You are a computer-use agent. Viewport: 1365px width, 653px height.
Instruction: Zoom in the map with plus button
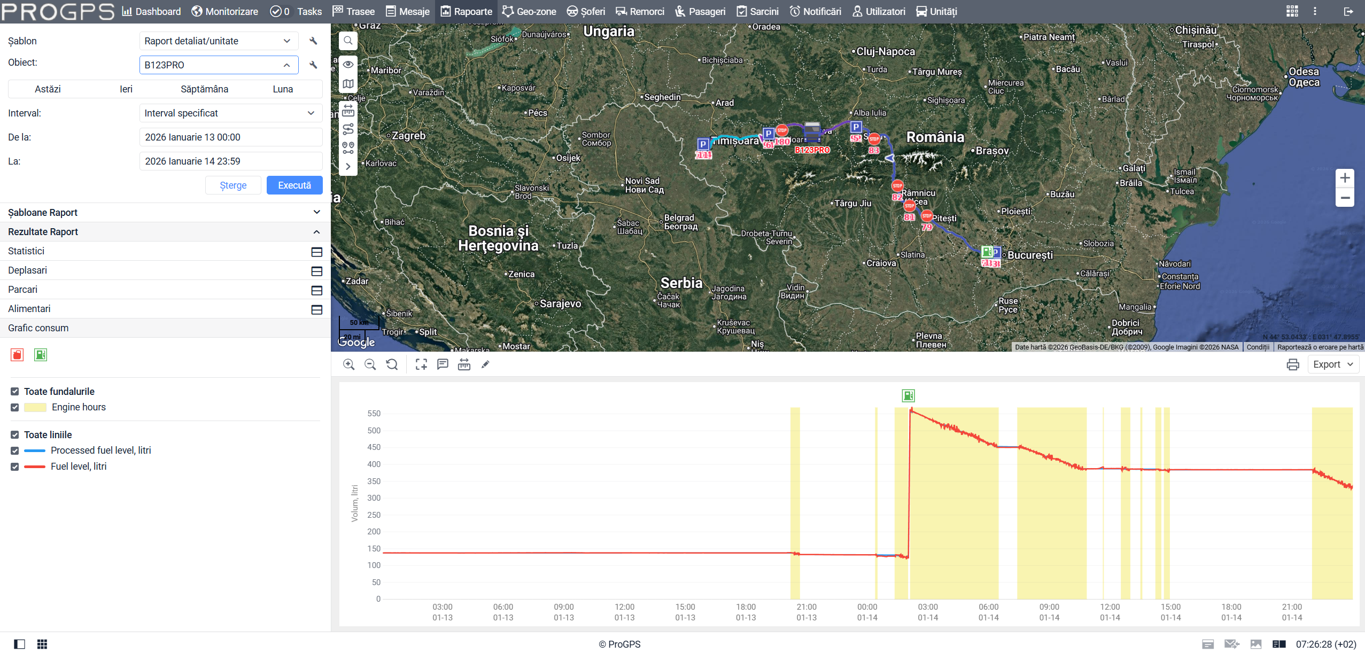1345,178
